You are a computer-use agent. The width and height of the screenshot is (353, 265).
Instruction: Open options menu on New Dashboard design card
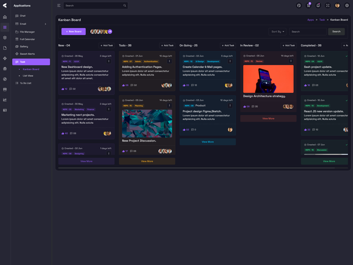point(109,61)
